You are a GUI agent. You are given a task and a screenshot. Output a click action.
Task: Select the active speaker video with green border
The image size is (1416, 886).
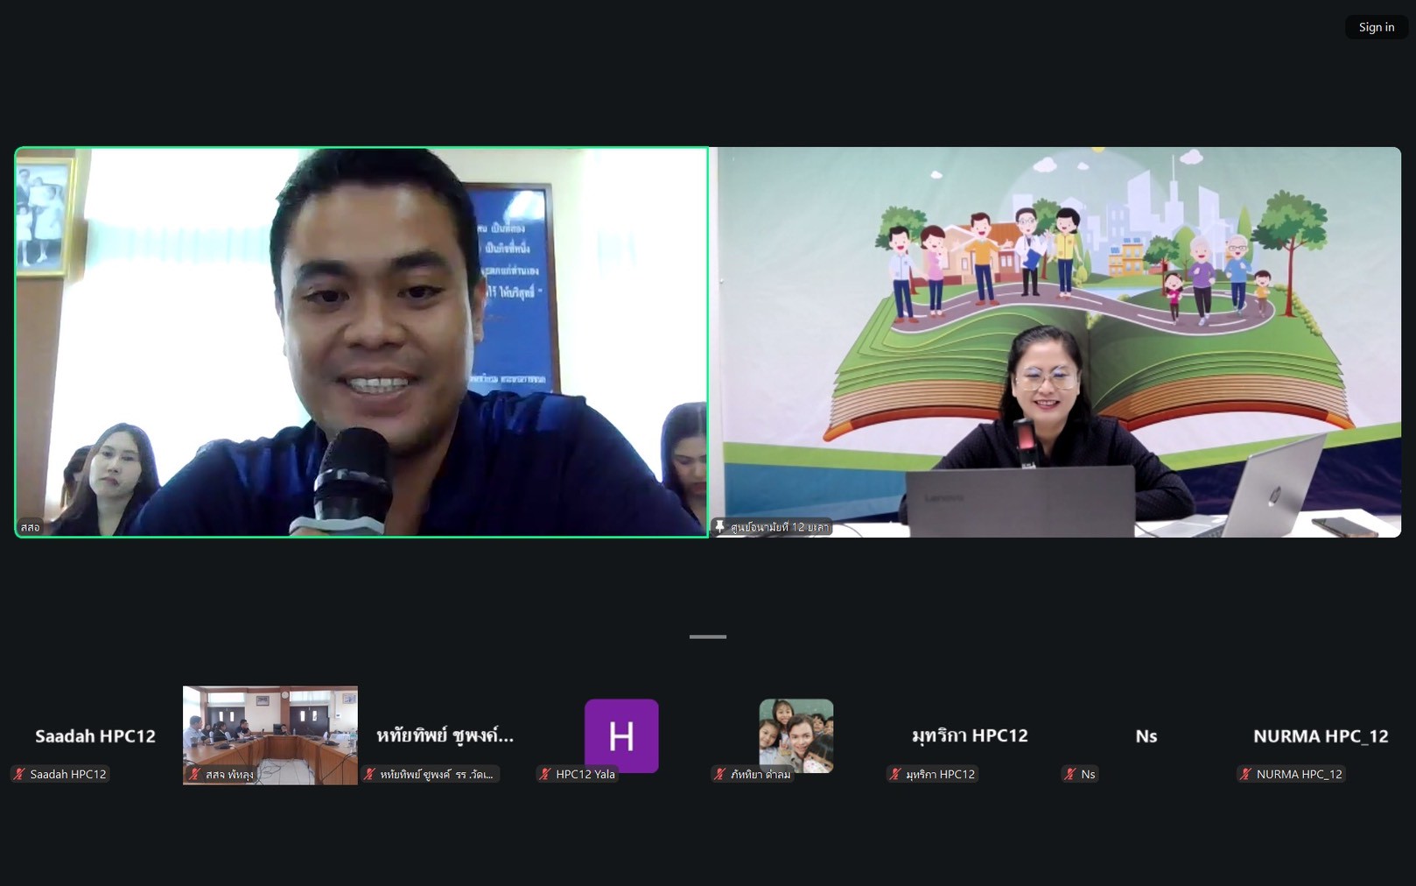click(x=361, y=341)
